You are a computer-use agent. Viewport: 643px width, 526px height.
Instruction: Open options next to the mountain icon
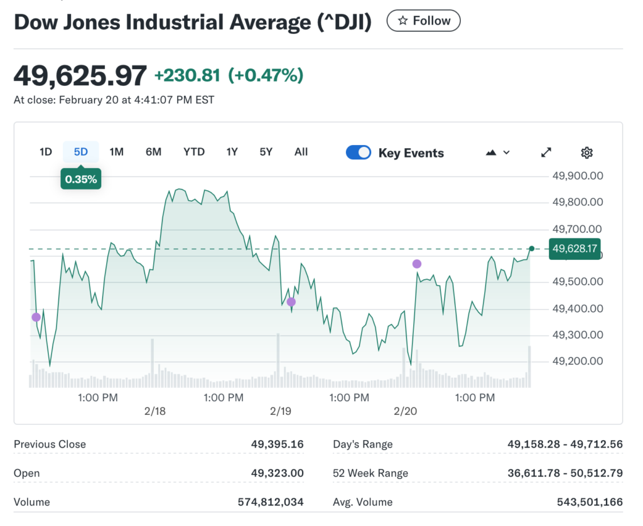point(506,152)
